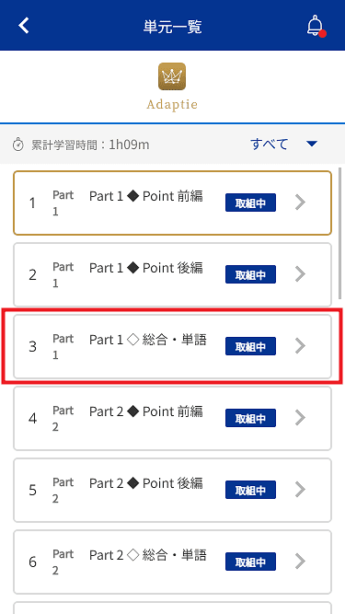345x614 pixels.
Task: Tap the chevron on unit 6 row
Action: (300, 562)
